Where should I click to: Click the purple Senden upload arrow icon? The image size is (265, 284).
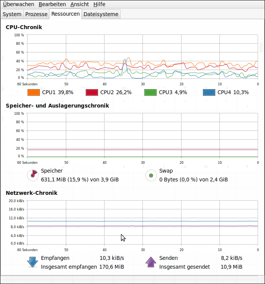[x=151, y=262]
